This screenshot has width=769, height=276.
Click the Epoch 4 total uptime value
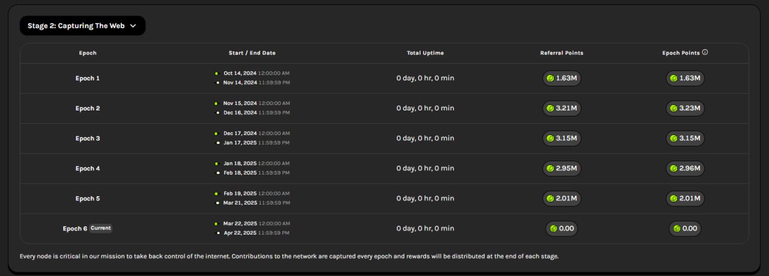pos(425,169)
